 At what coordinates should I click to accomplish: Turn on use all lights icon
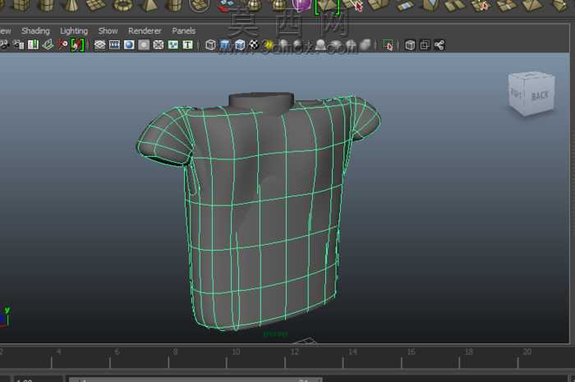[269, 45]
